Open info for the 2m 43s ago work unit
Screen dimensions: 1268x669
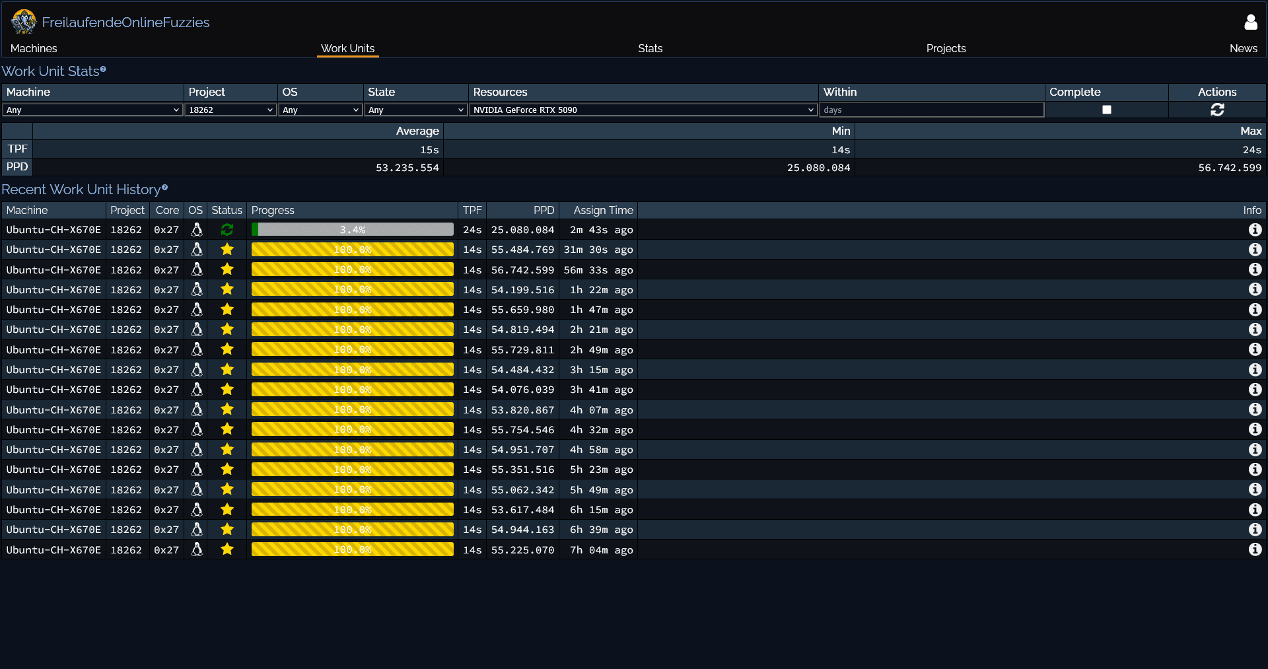[1255, 230]
